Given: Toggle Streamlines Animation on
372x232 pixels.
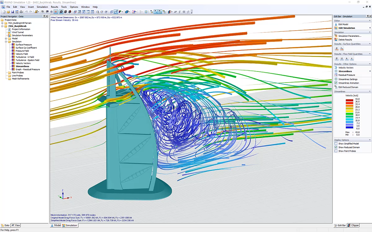Looking at the screenshot, I should (x=336, y=83).
